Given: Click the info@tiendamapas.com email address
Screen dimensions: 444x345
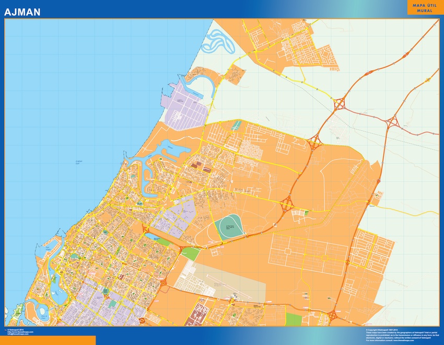Looking at the screenshot, I should 18,334.
